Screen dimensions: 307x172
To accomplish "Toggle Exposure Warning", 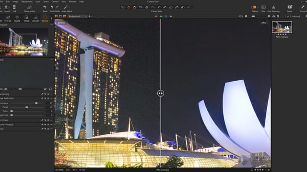I will pyautogui.click(x=273, y=7).
